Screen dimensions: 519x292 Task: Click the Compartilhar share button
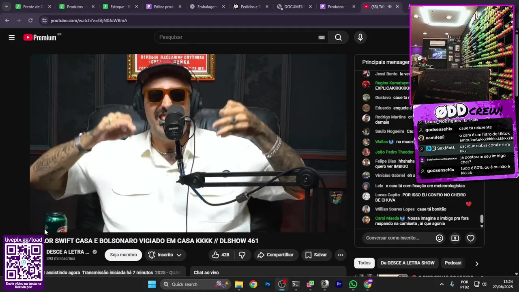[x=275, y=255]
